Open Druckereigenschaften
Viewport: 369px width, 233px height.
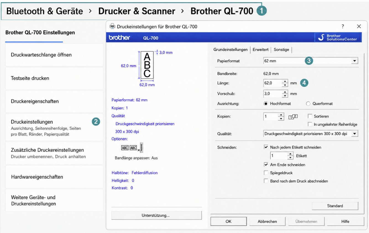coord(54,101)
